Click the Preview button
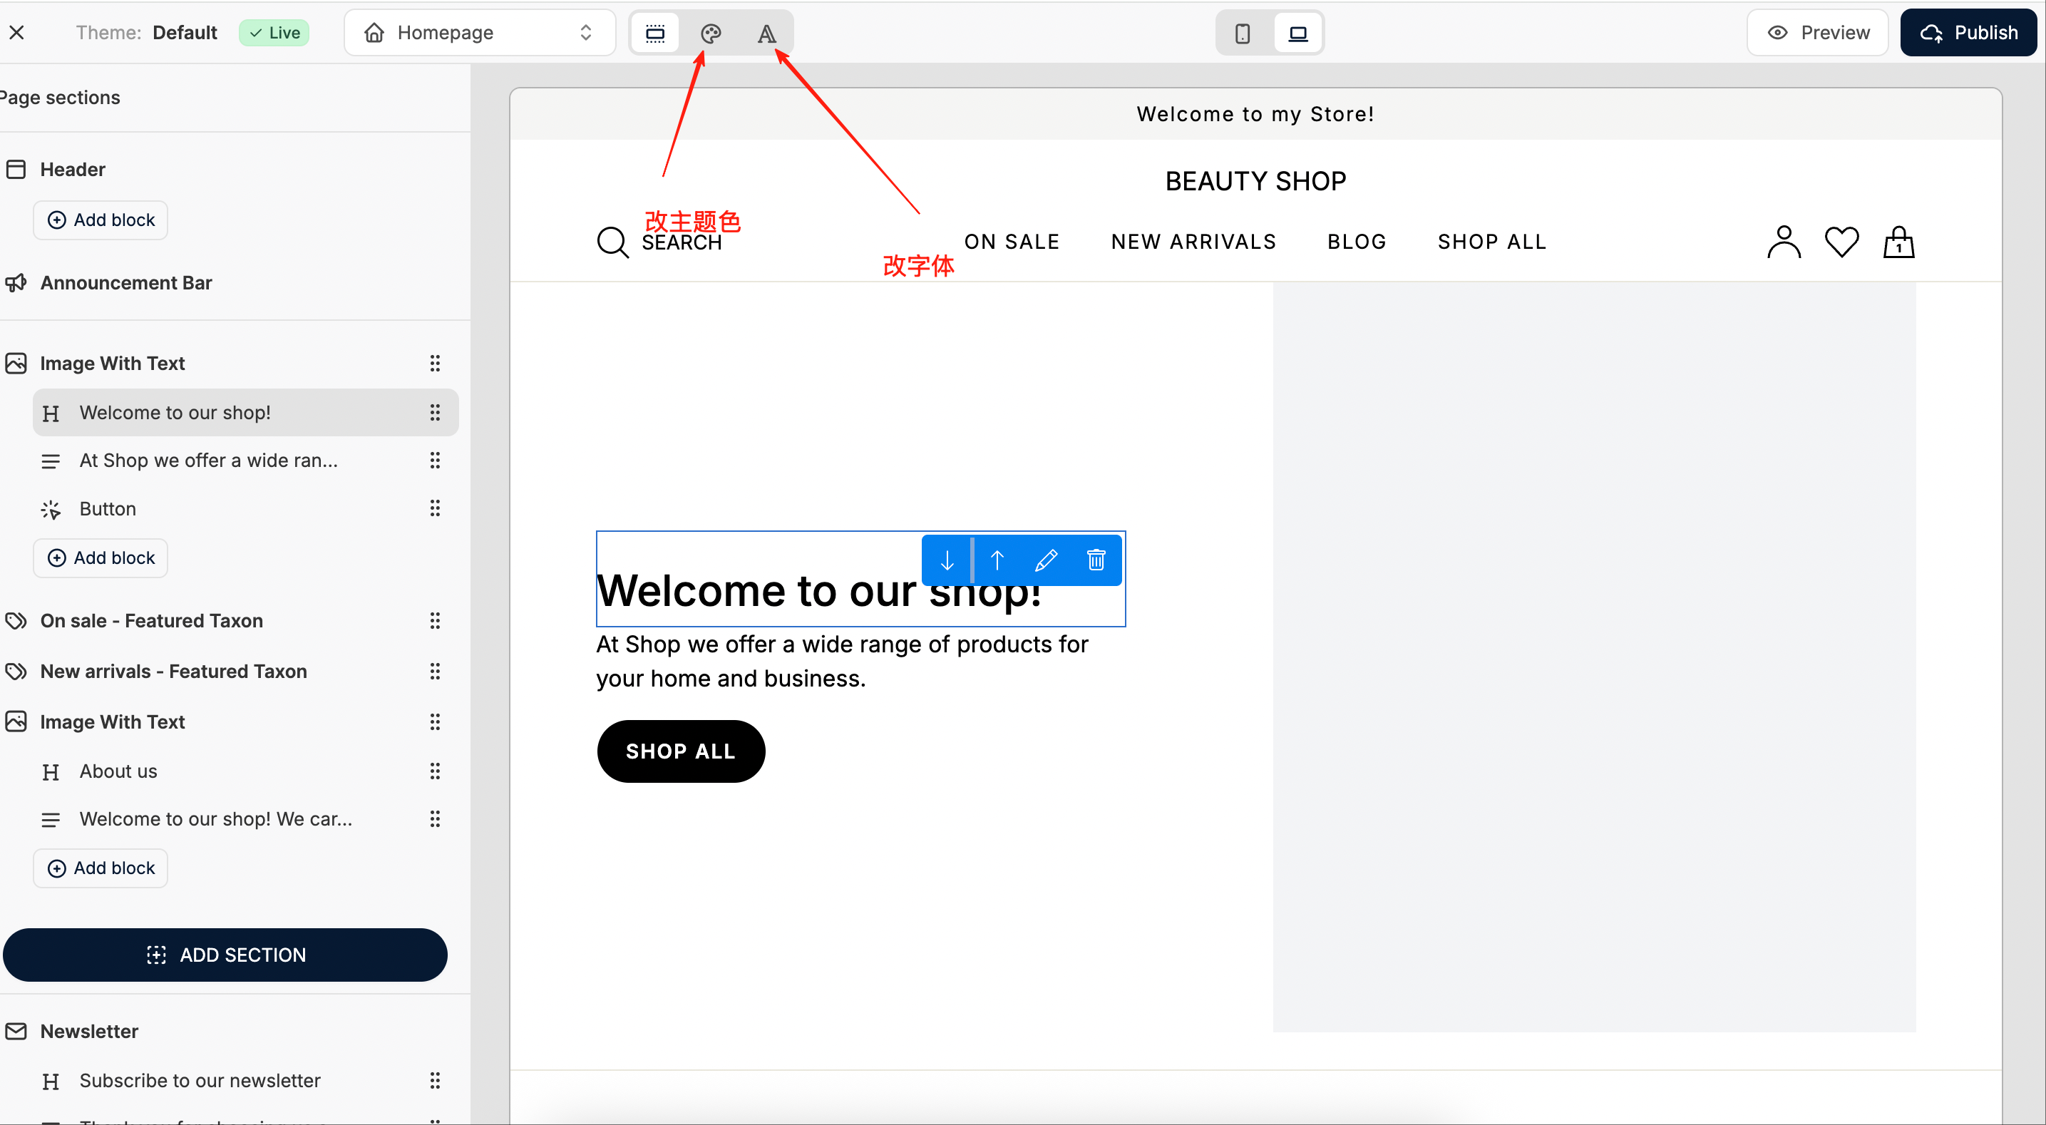 pyautogui.click(x=1817, y=33)
